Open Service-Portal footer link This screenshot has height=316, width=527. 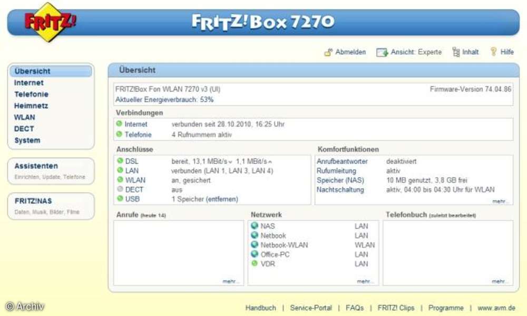(x=311, y=308)
